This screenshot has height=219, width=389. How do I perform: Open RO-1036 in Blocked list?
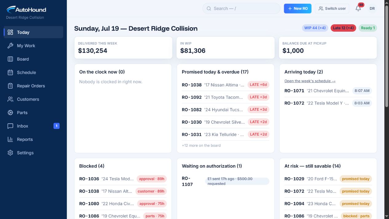click(123, 179)
